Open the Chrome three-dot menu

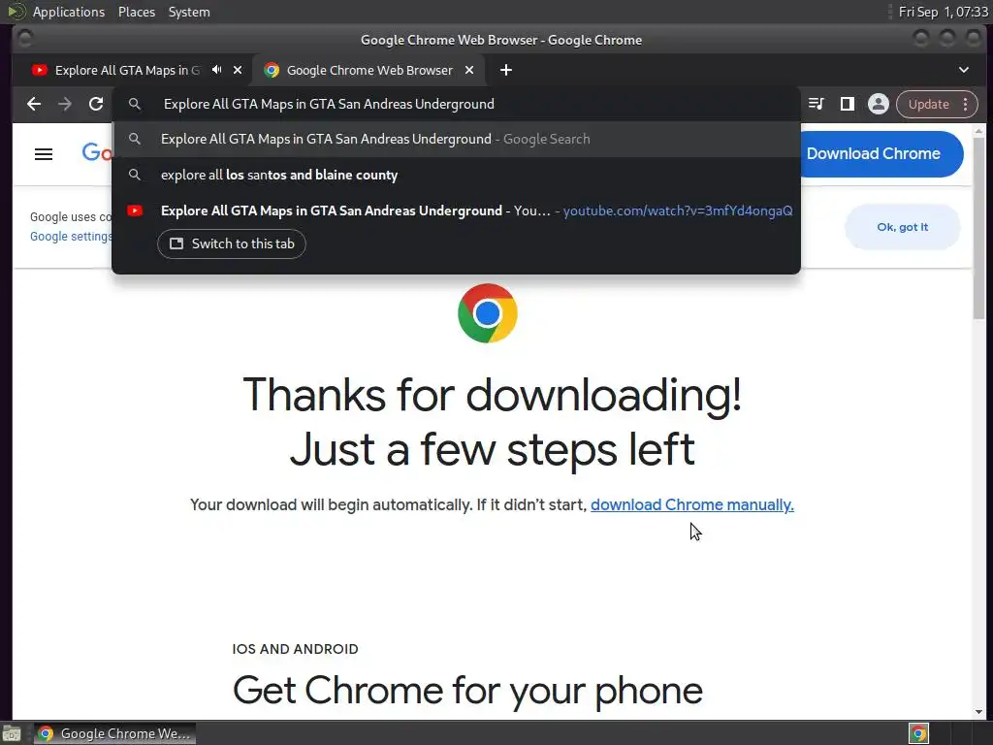tap(965, 104)
